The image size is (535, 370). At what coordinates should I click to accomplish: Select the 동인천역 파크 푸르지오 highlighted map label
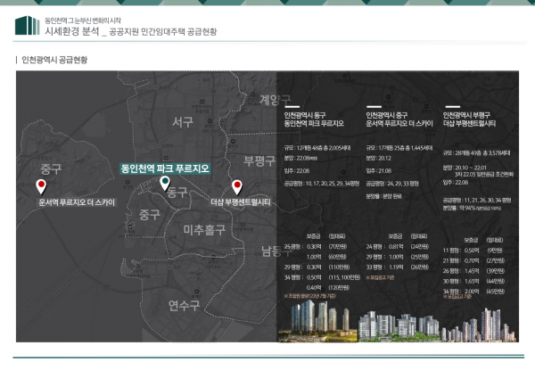pos(165,168)
